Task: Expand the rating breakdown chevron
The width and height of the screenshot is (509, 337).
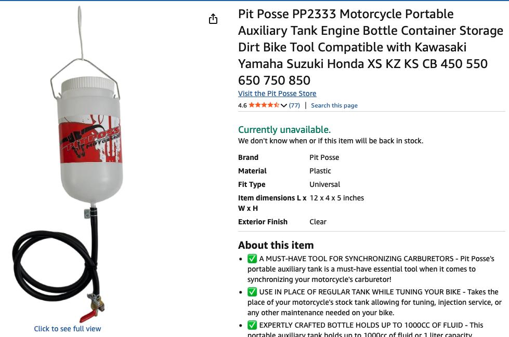Action: tap(284, 105)
